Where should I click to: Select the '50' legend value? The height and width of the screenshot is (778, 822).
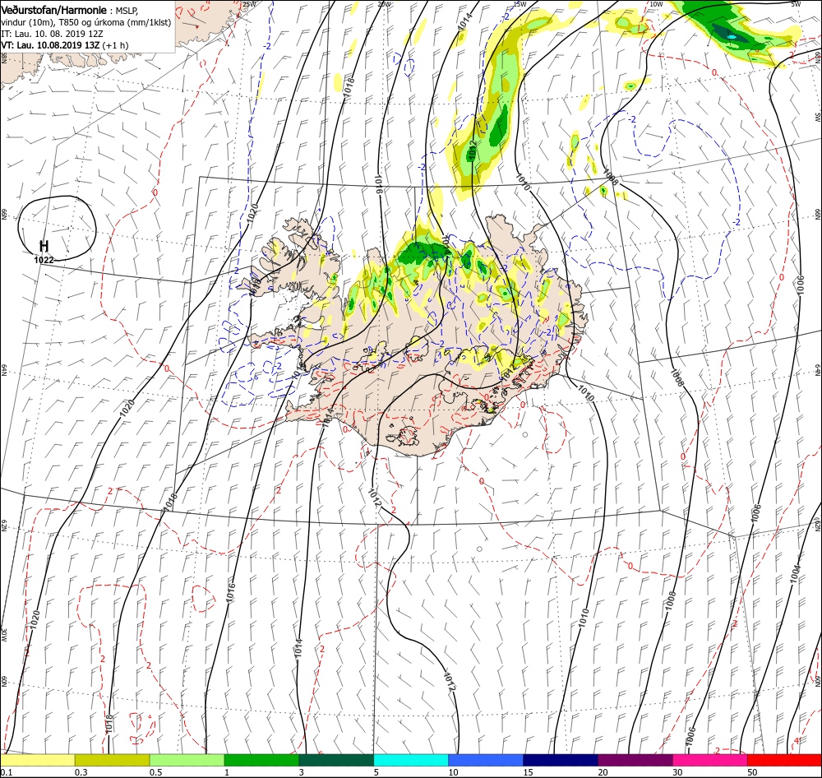[752, 772]
